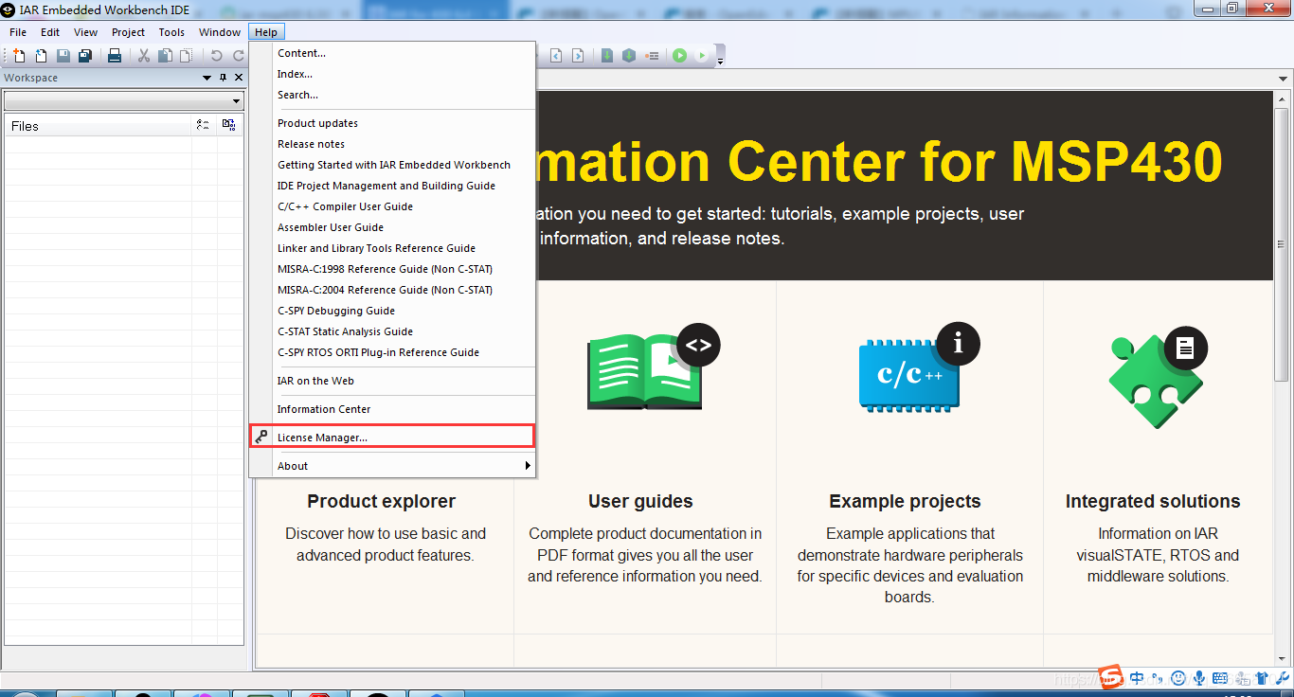Click the Redo arrow icon

238,56
